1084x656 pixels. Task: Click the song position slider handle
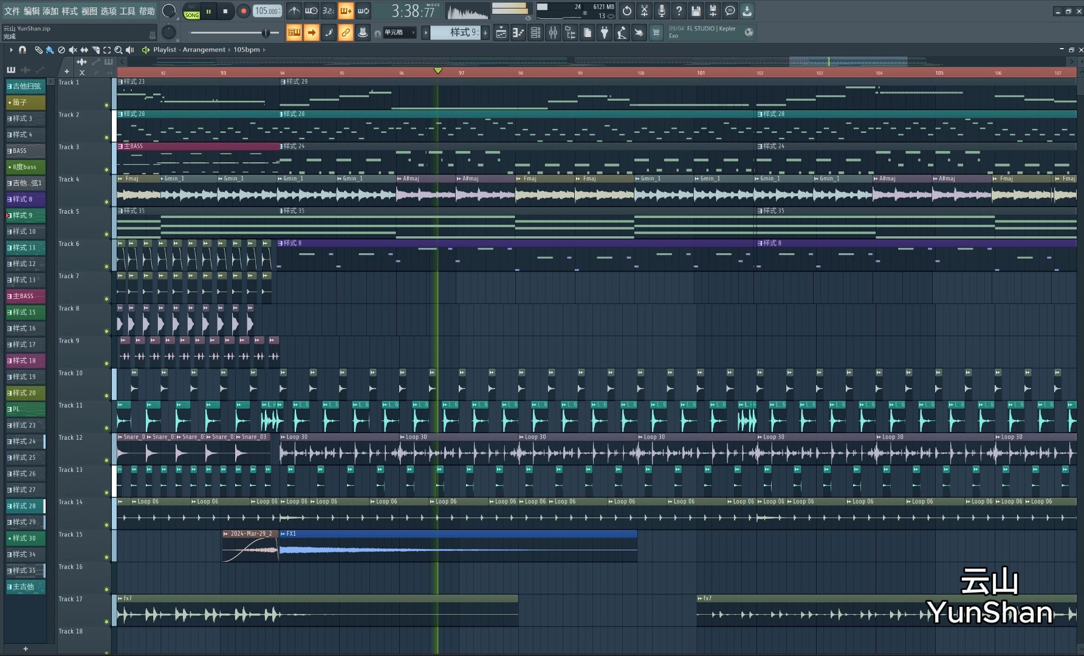pos(266,33)
